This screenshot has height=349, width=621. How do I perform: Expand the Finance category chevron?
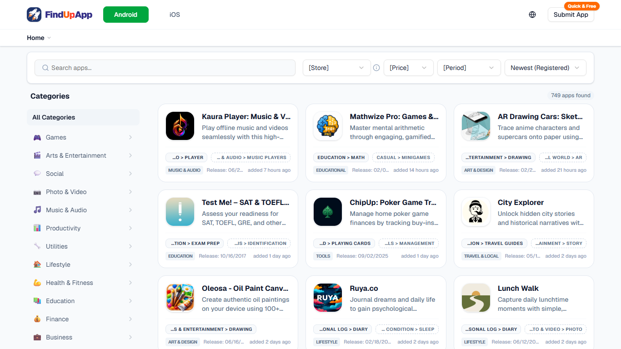[x=130, y=319]
